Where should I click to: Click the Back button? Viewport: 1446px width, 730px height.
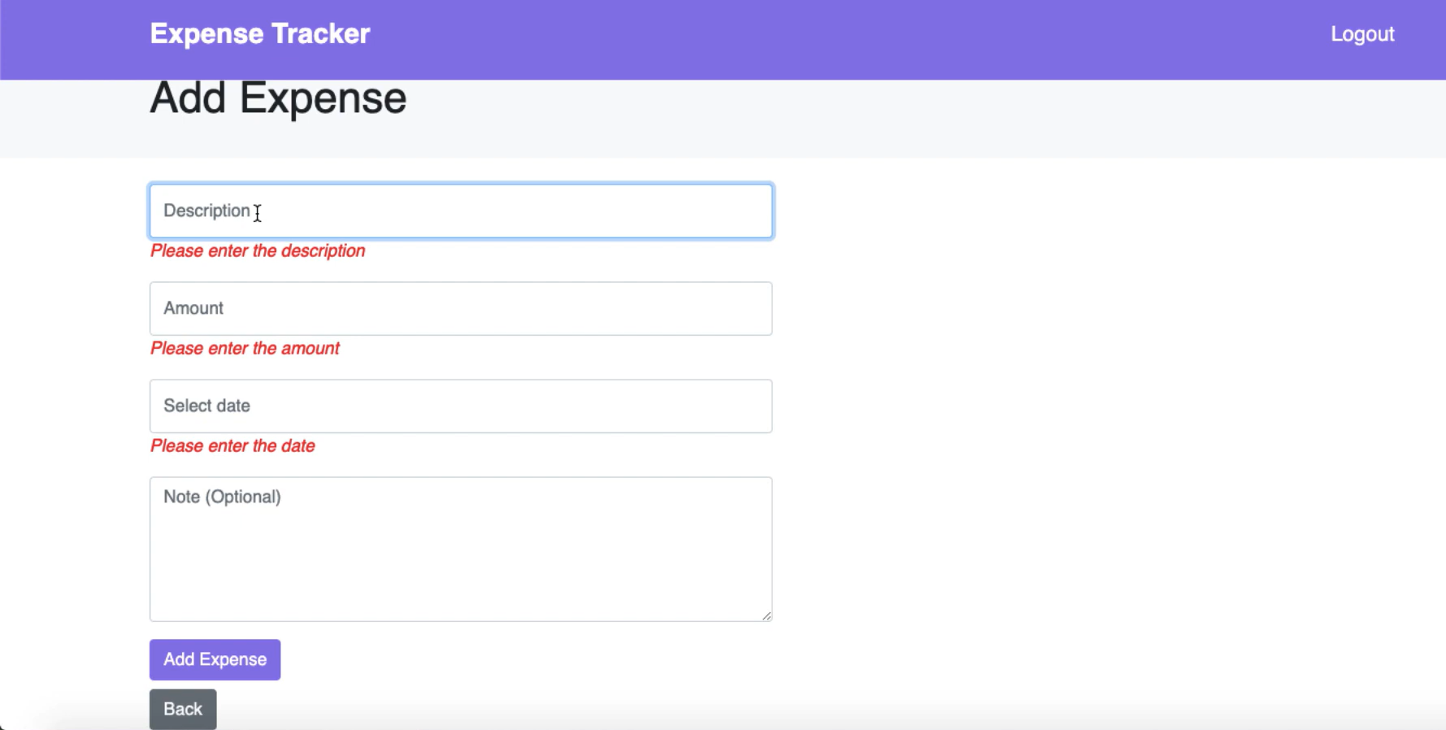[182, 708]
